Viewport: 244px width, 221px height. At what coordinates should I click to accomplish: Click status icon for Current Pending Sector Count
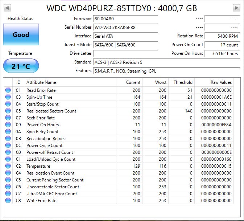point(8,180)
